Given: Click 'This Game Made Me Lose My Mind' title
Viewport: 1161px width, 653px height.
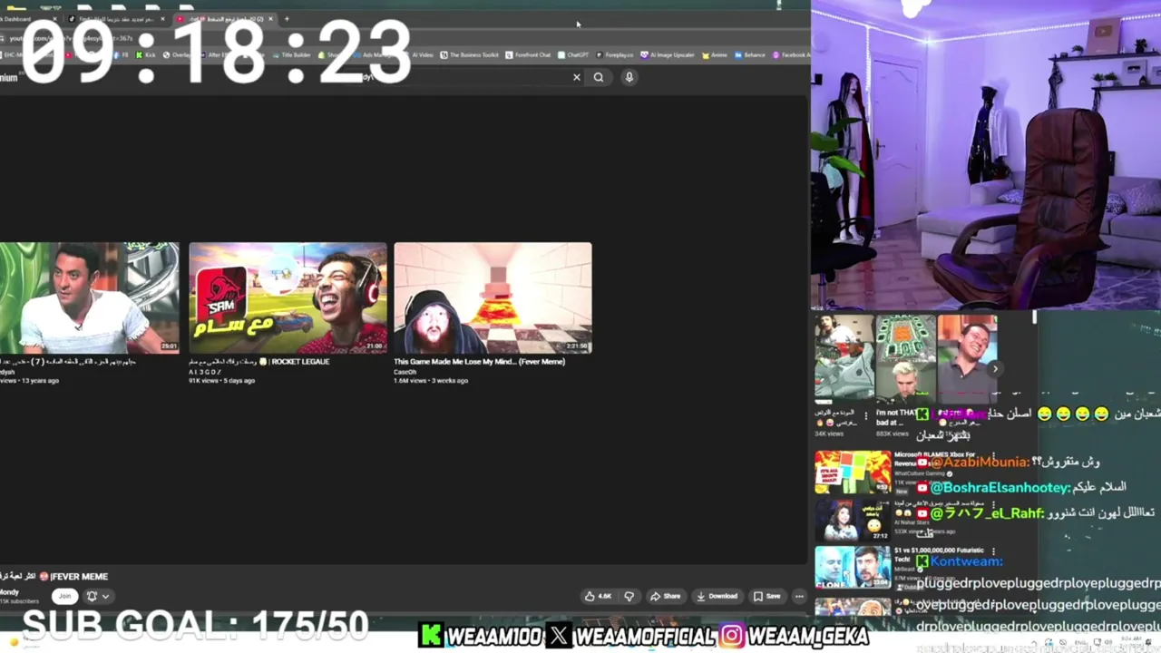Looking at the screenshot, I should pyautogui.click(x=479, y=361).
